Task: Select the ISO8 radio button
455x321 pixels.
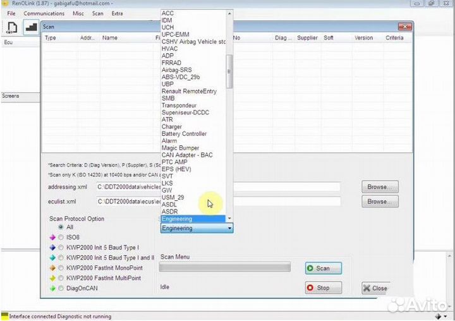Action: point(61,238)
